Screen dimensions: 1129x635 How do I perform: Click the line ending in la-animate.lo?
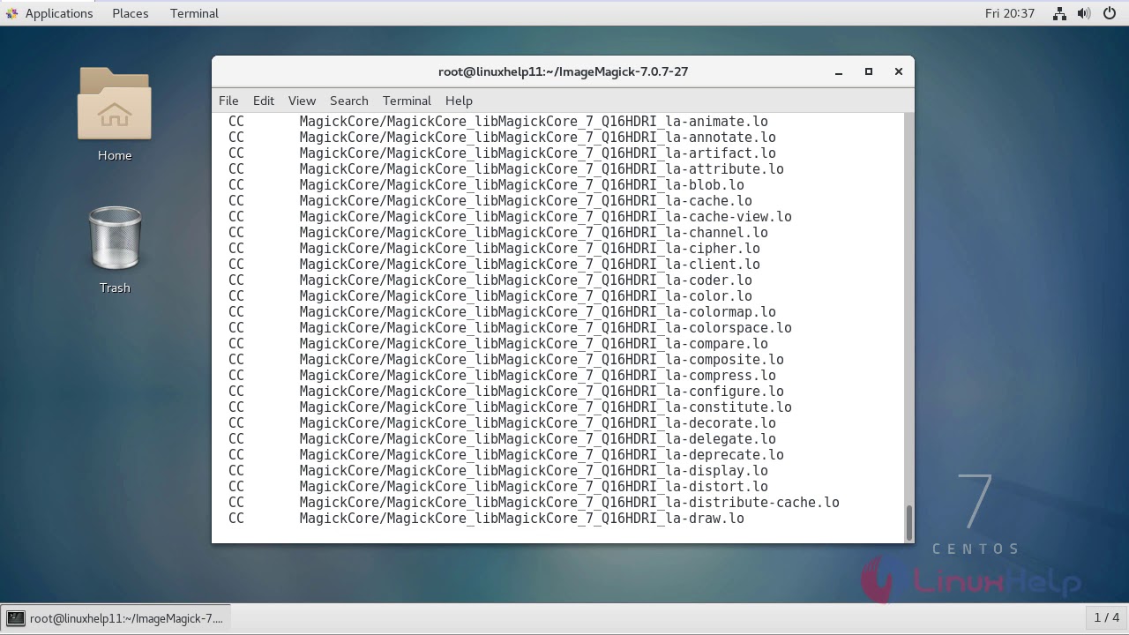tap(498, 122)
